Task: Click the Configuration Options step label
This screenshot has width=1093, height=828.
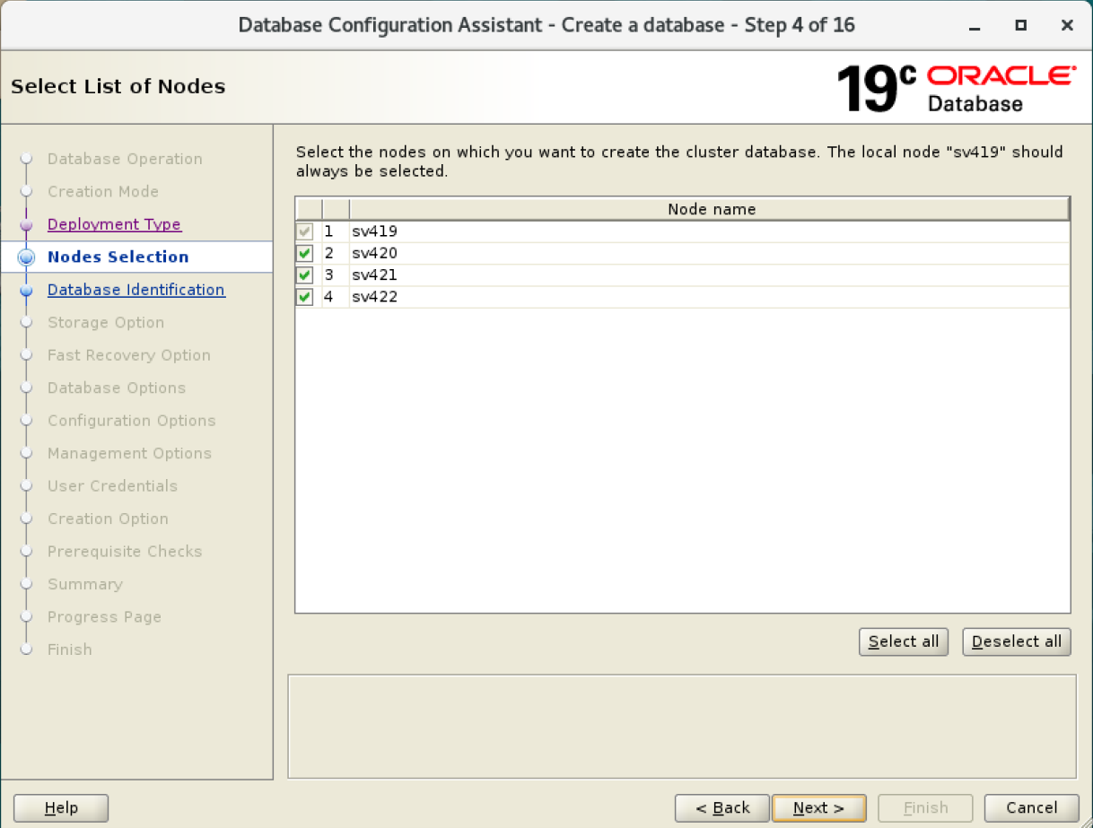Action: click(x=132, y=421)
